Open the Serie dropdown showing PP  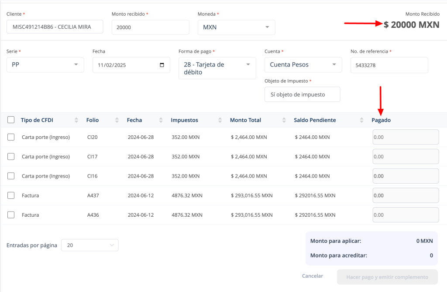(x=45, y=64)
